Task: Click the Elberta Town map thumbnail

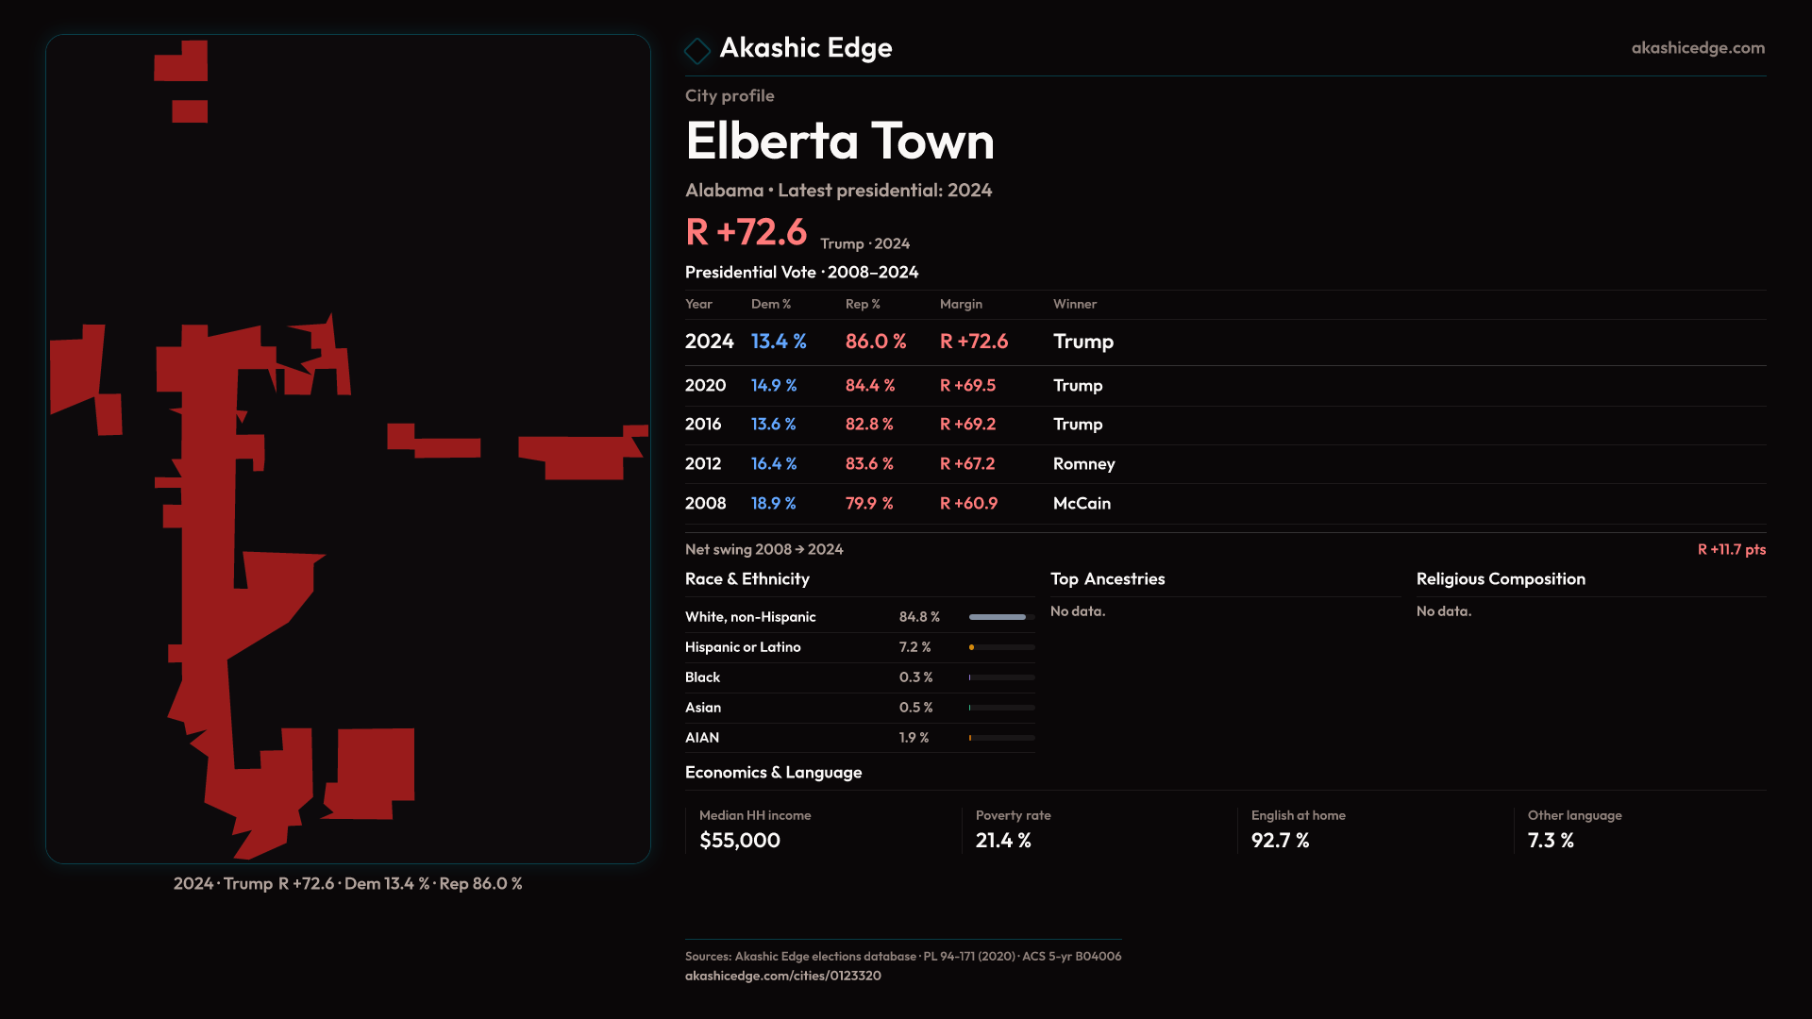Action: 348,449
